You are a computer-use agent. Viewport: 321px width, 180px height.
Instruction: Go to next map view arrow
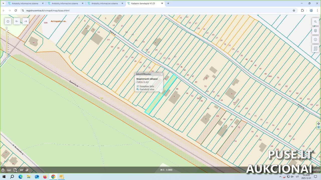pos(26,21)
